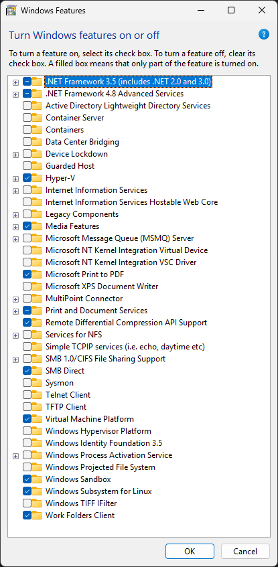Viewport: 278px width, 567px height.
Task: Expand .NET Framework 4.8 Advanced Services
Action: tap(15, 95)
